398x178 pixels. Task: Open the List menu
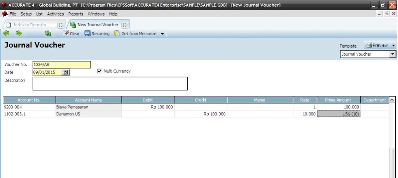pyautogui.click(x=39, y=14)
